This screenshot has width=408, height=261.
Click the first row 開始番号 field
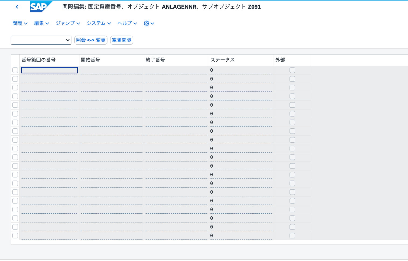click(111, 70)
